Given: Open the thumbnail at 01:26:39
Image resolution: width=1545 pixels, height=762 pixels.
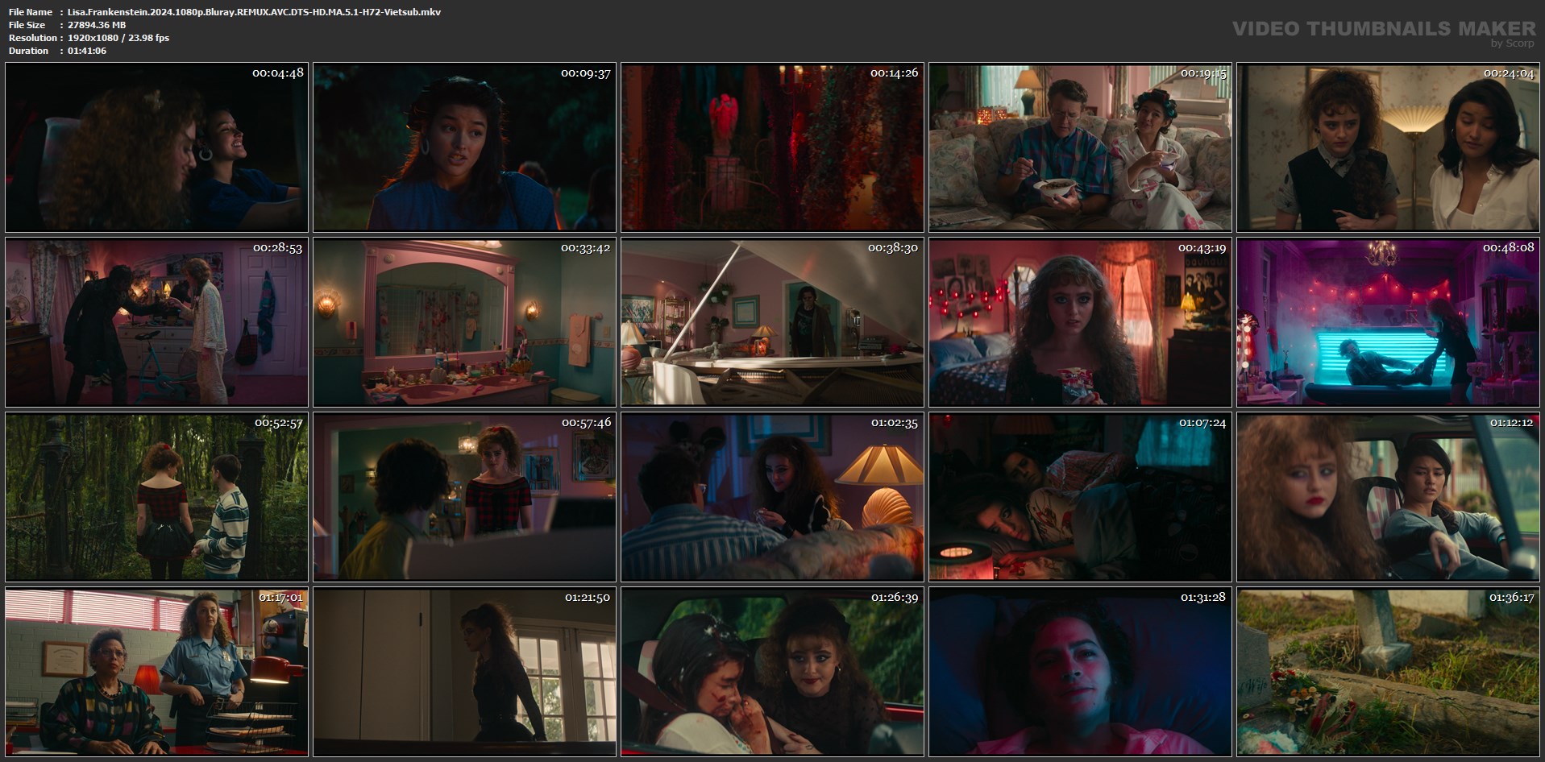Looking at the screenshot, I should coord(772,672).
